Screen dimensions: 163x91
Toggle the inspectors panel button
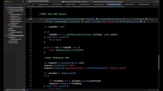click(x=157, y=2)
